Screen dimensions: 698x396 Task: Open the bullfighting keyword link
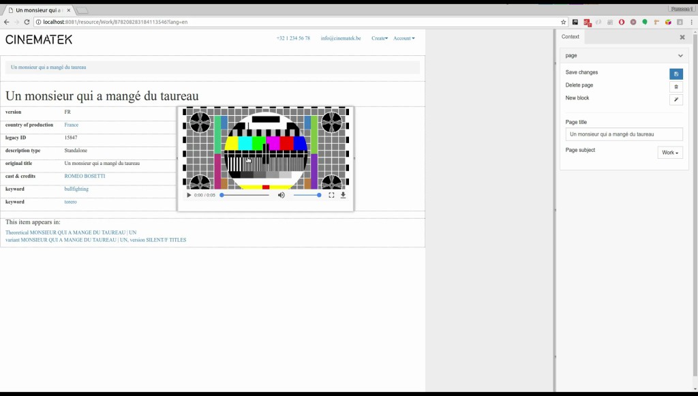pyautogui.click(x=76, y=189)
